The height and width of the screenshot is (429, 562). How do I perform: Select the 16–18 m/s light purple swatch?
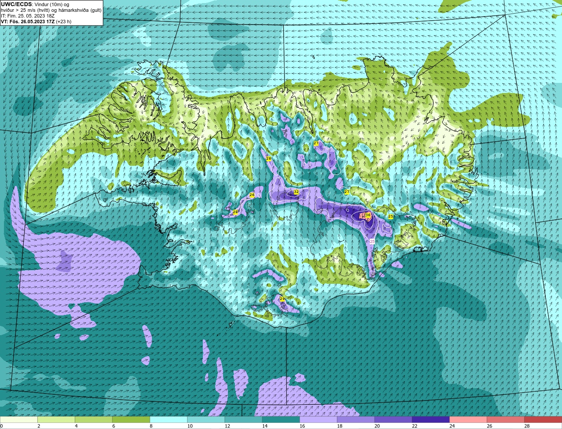[x=318, y=420]
